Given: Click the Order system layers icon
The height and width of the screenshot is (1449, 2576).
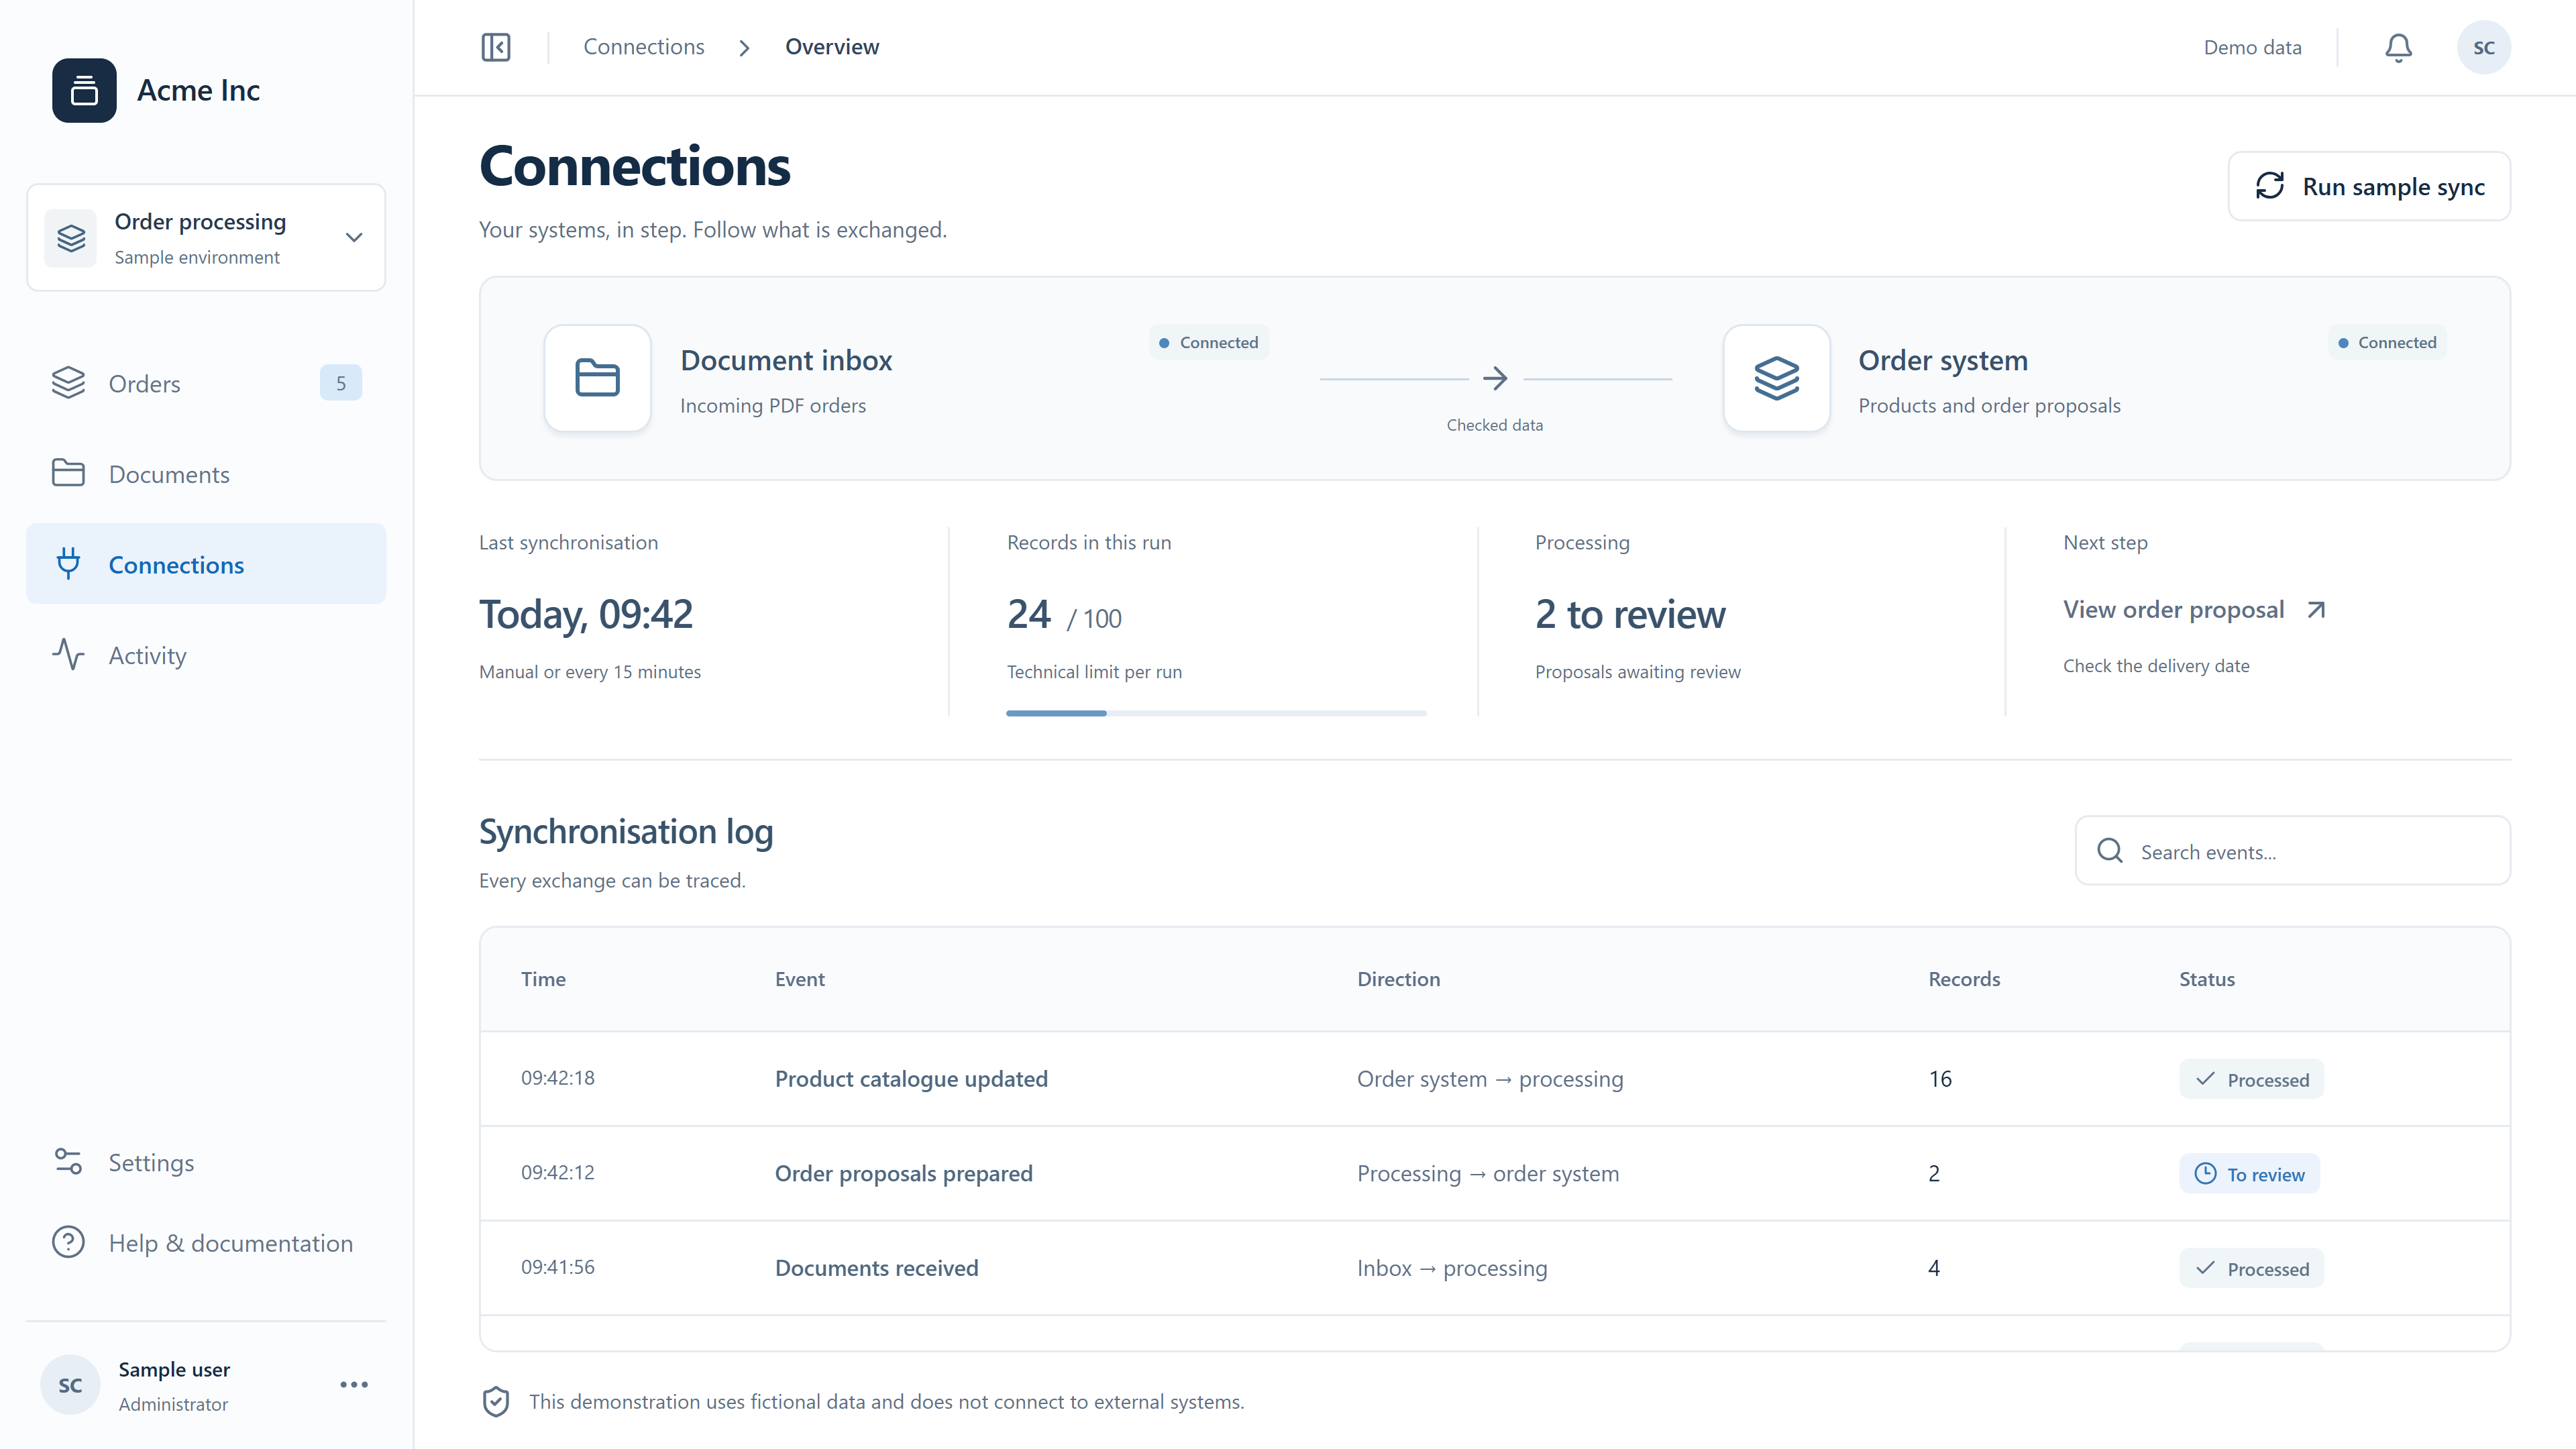Looking at the screenshot, I should [x=1776, y=378].
